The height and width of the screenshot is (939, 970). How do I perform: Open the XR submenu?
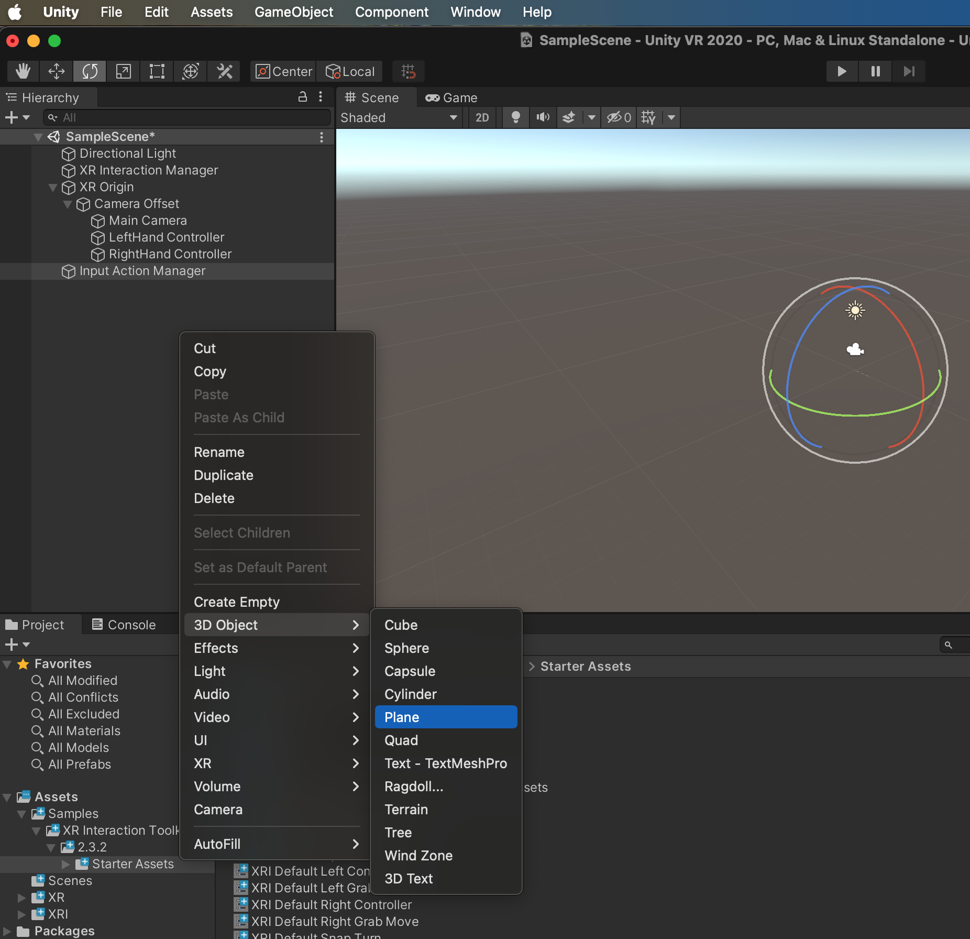(277, 763)
